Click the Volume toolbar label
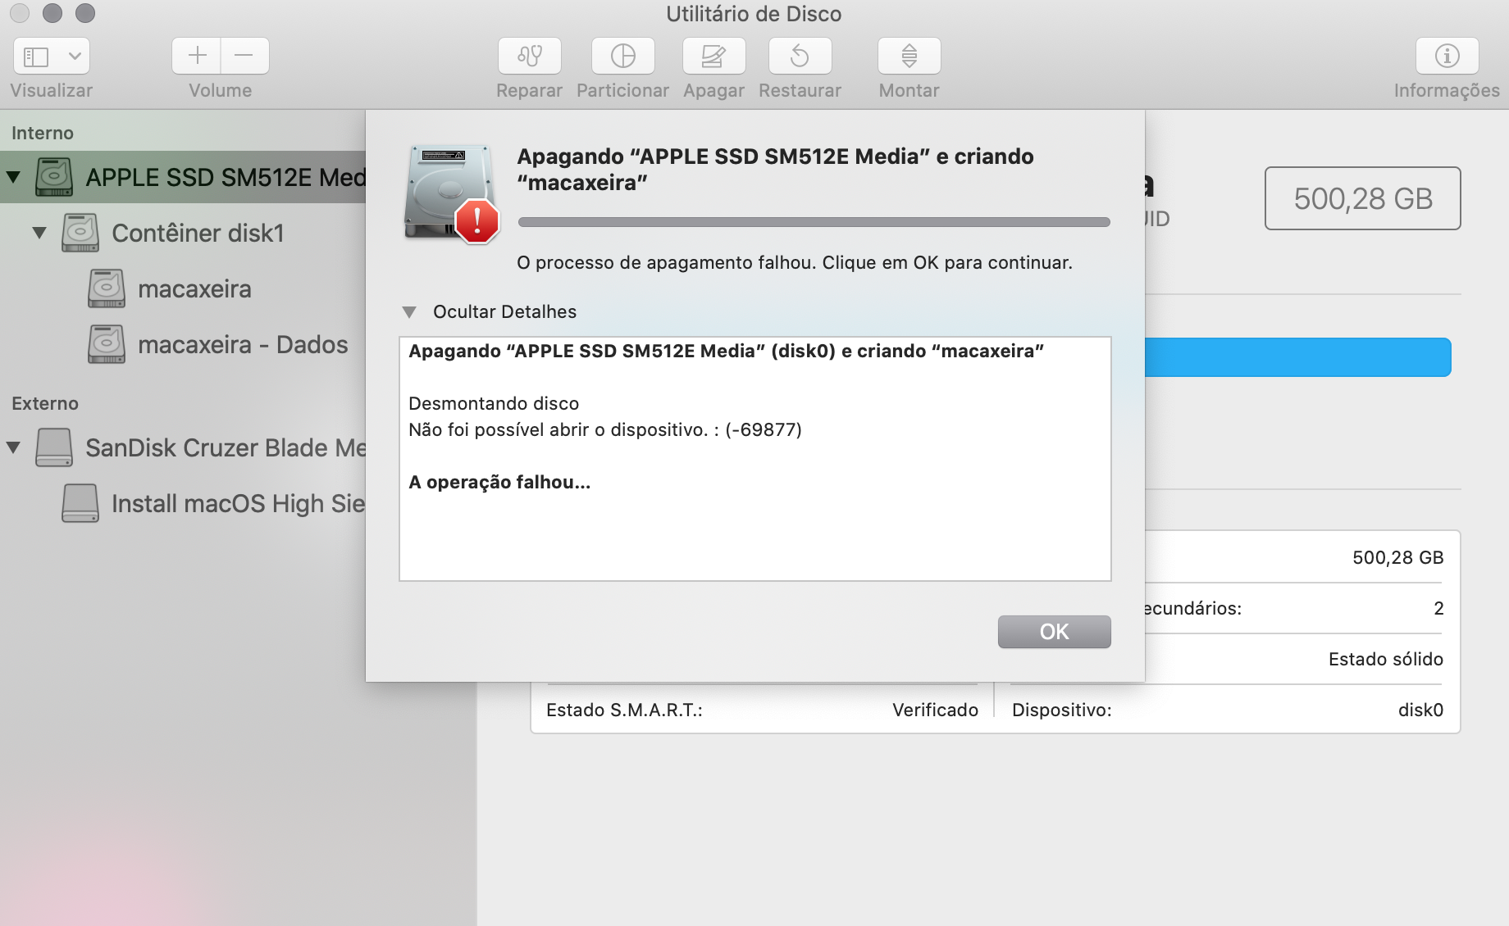The image size is (1509, 926). click(x=221, y=90)
